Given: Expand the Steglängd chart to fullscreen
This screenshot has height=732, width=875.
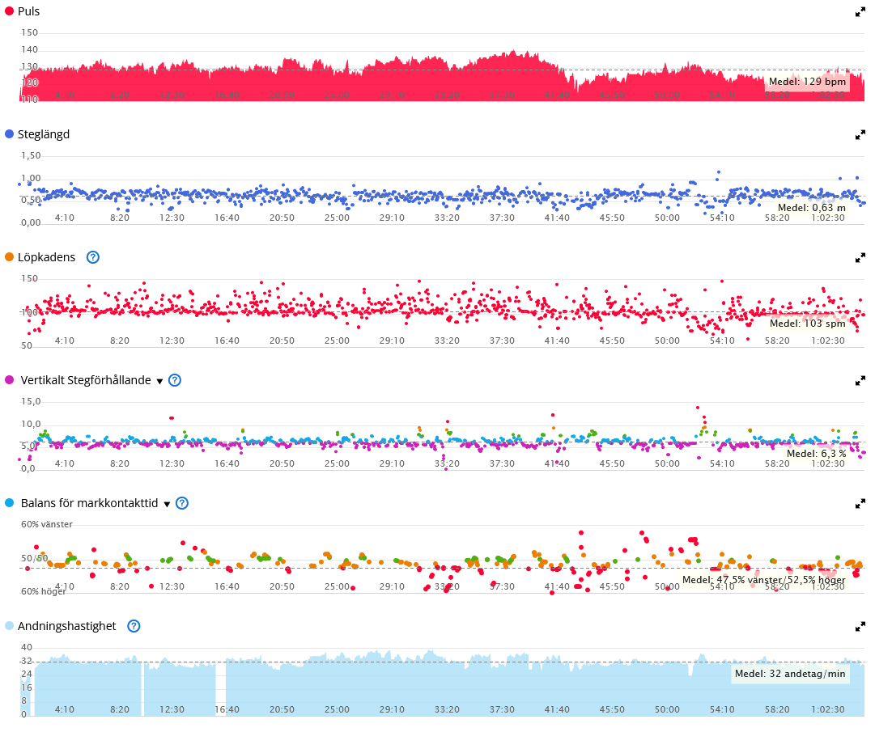Looking at the screenshot, I should tap(860, 134).
